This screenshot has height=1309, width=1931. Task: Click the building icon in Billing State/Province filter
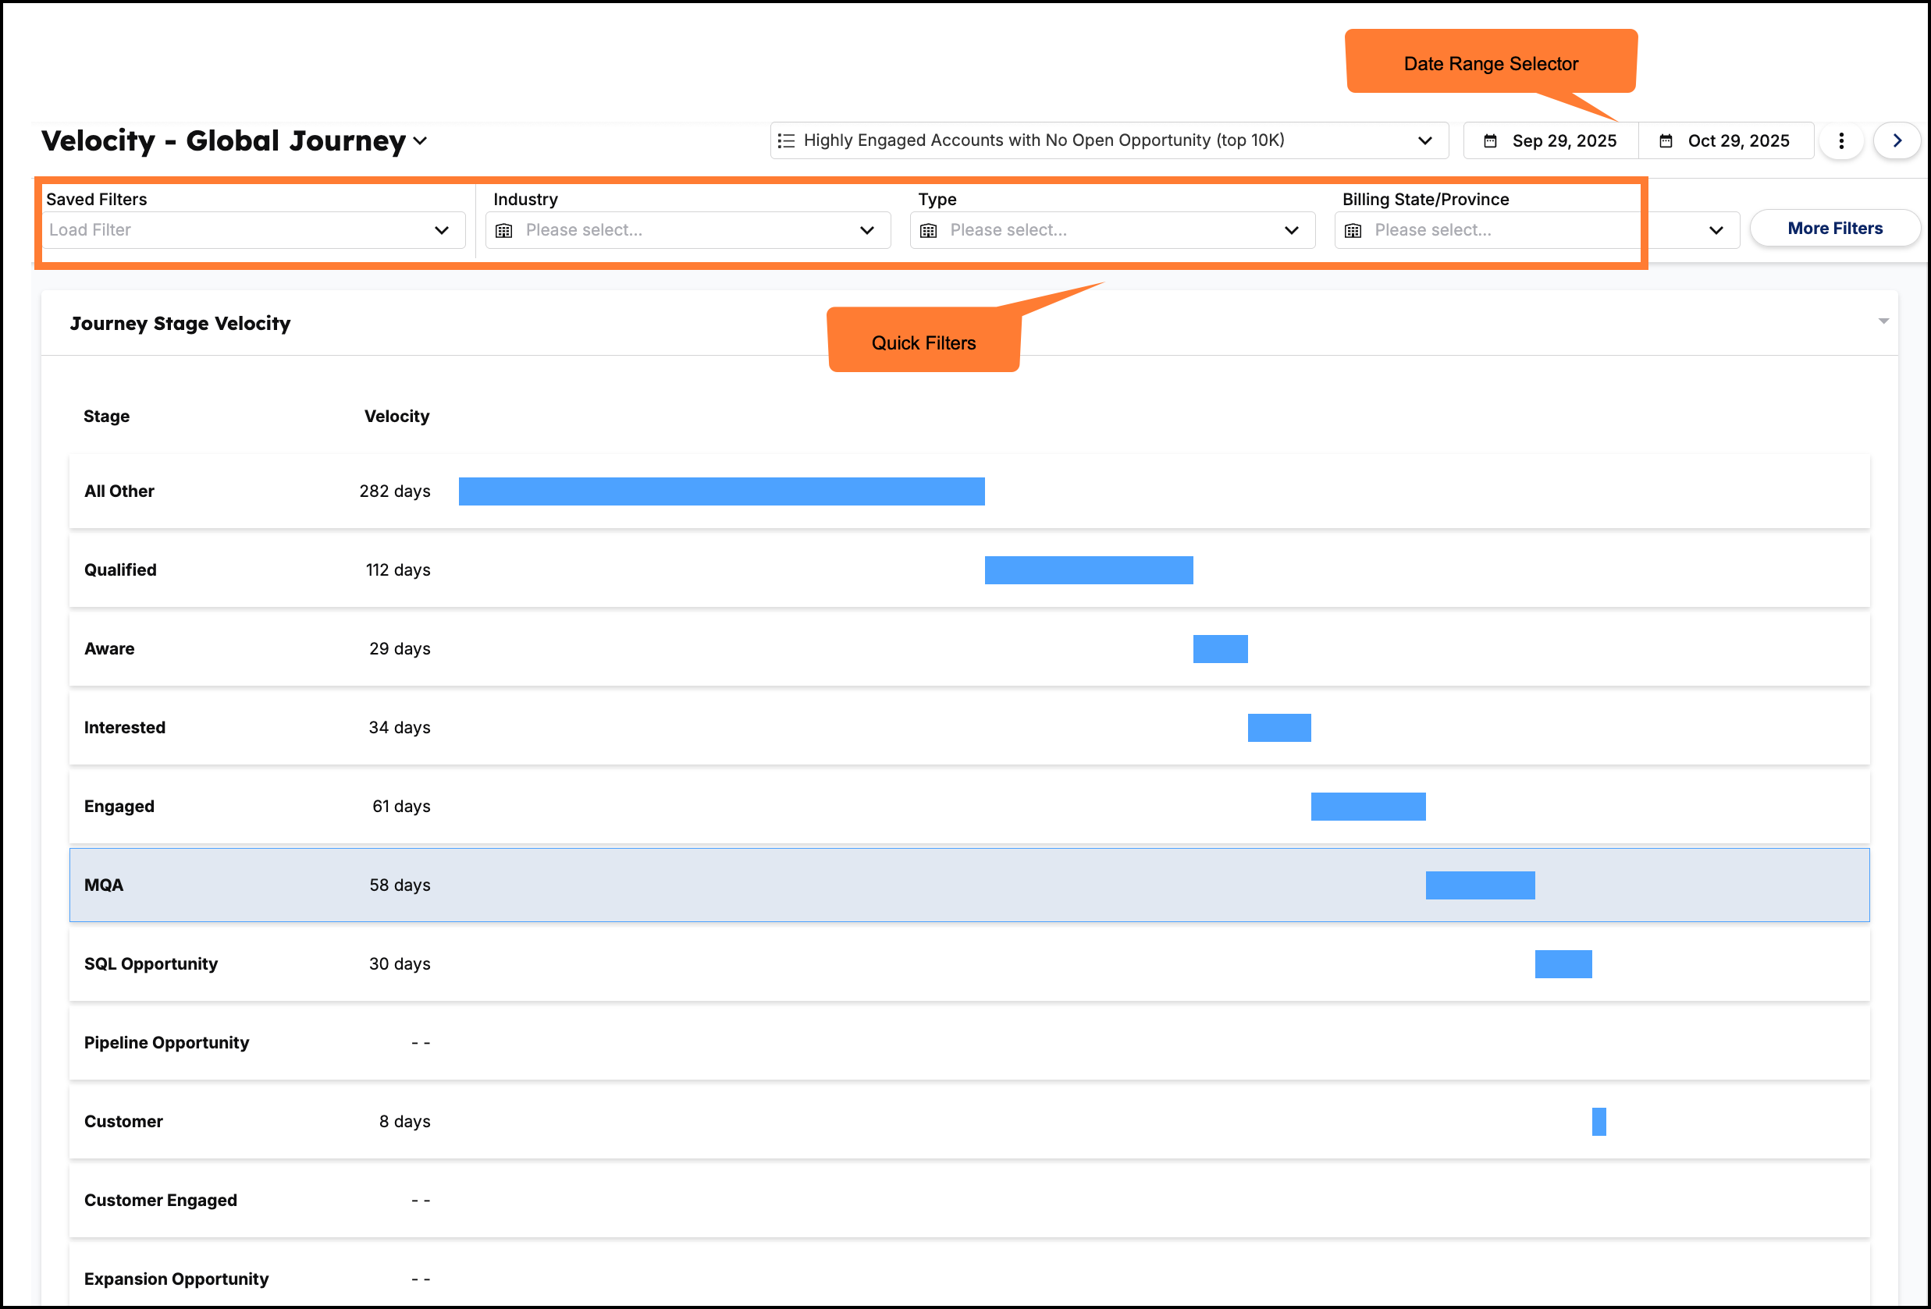click(x=1353, y=230)
